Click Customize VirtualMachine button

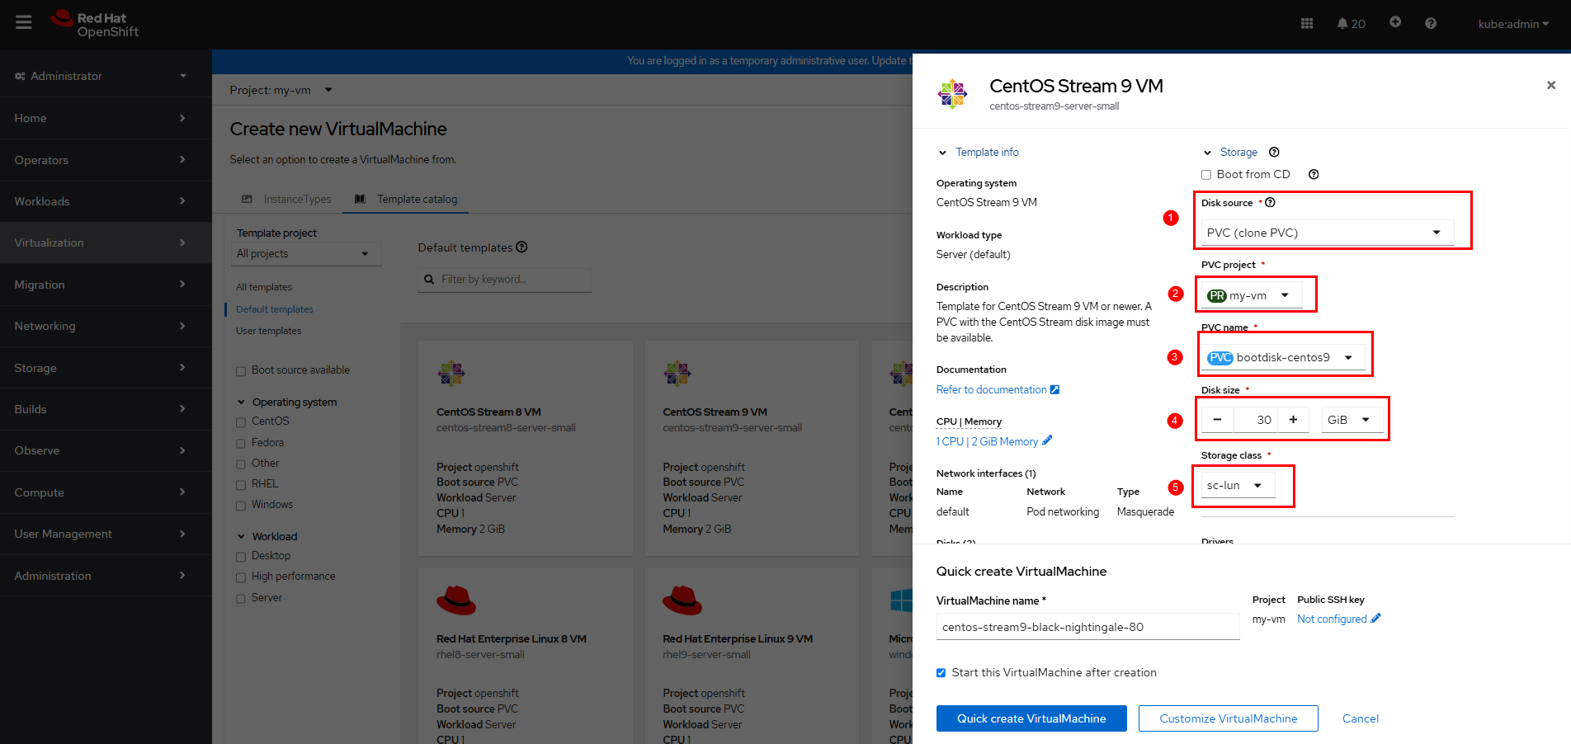(x=1228, y=718)
